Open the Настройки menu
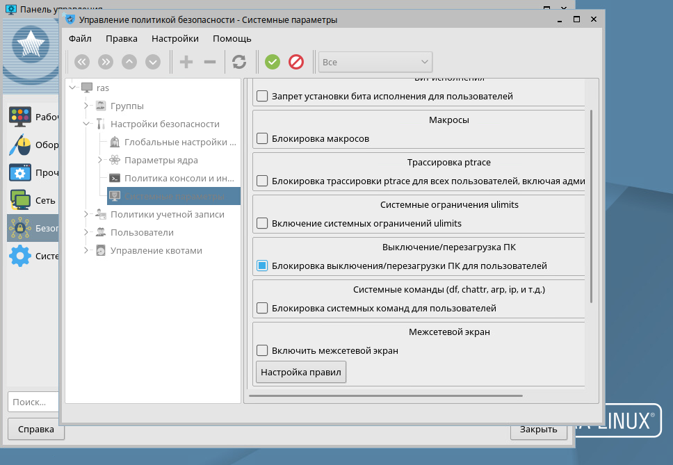673x465 pixels. pyautogui.click(x=175, y=38)
